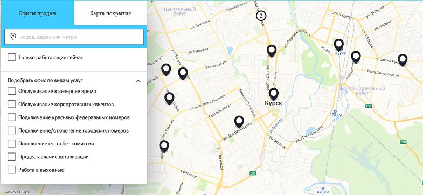Collapse Подобрать офис по видам услуг section
The width and height of the screenshot is (423, 195).
point(45,80)
